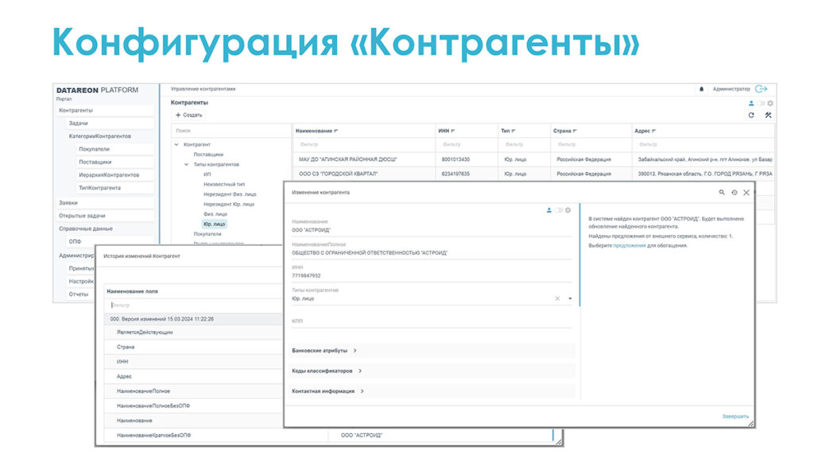Open the tools icon above the table

769,115
